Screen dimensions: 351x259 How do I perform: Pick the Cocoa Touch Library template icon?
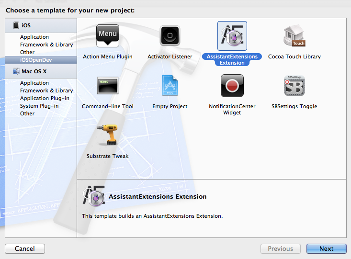tap(294, 36)
